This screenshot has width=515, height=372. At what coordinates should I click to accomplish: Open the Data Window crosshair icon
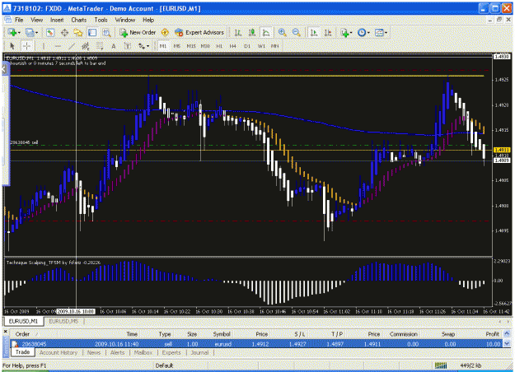click(x=64, y=32)
